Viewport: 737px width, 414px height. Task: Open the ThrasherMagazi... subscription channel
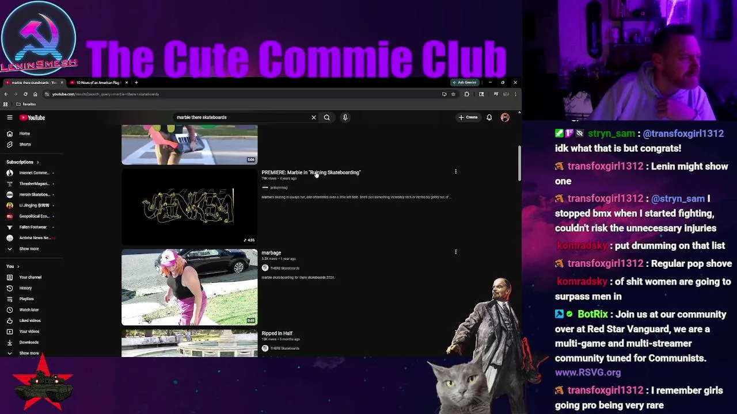pyautogui.click(x=30, y=184)
